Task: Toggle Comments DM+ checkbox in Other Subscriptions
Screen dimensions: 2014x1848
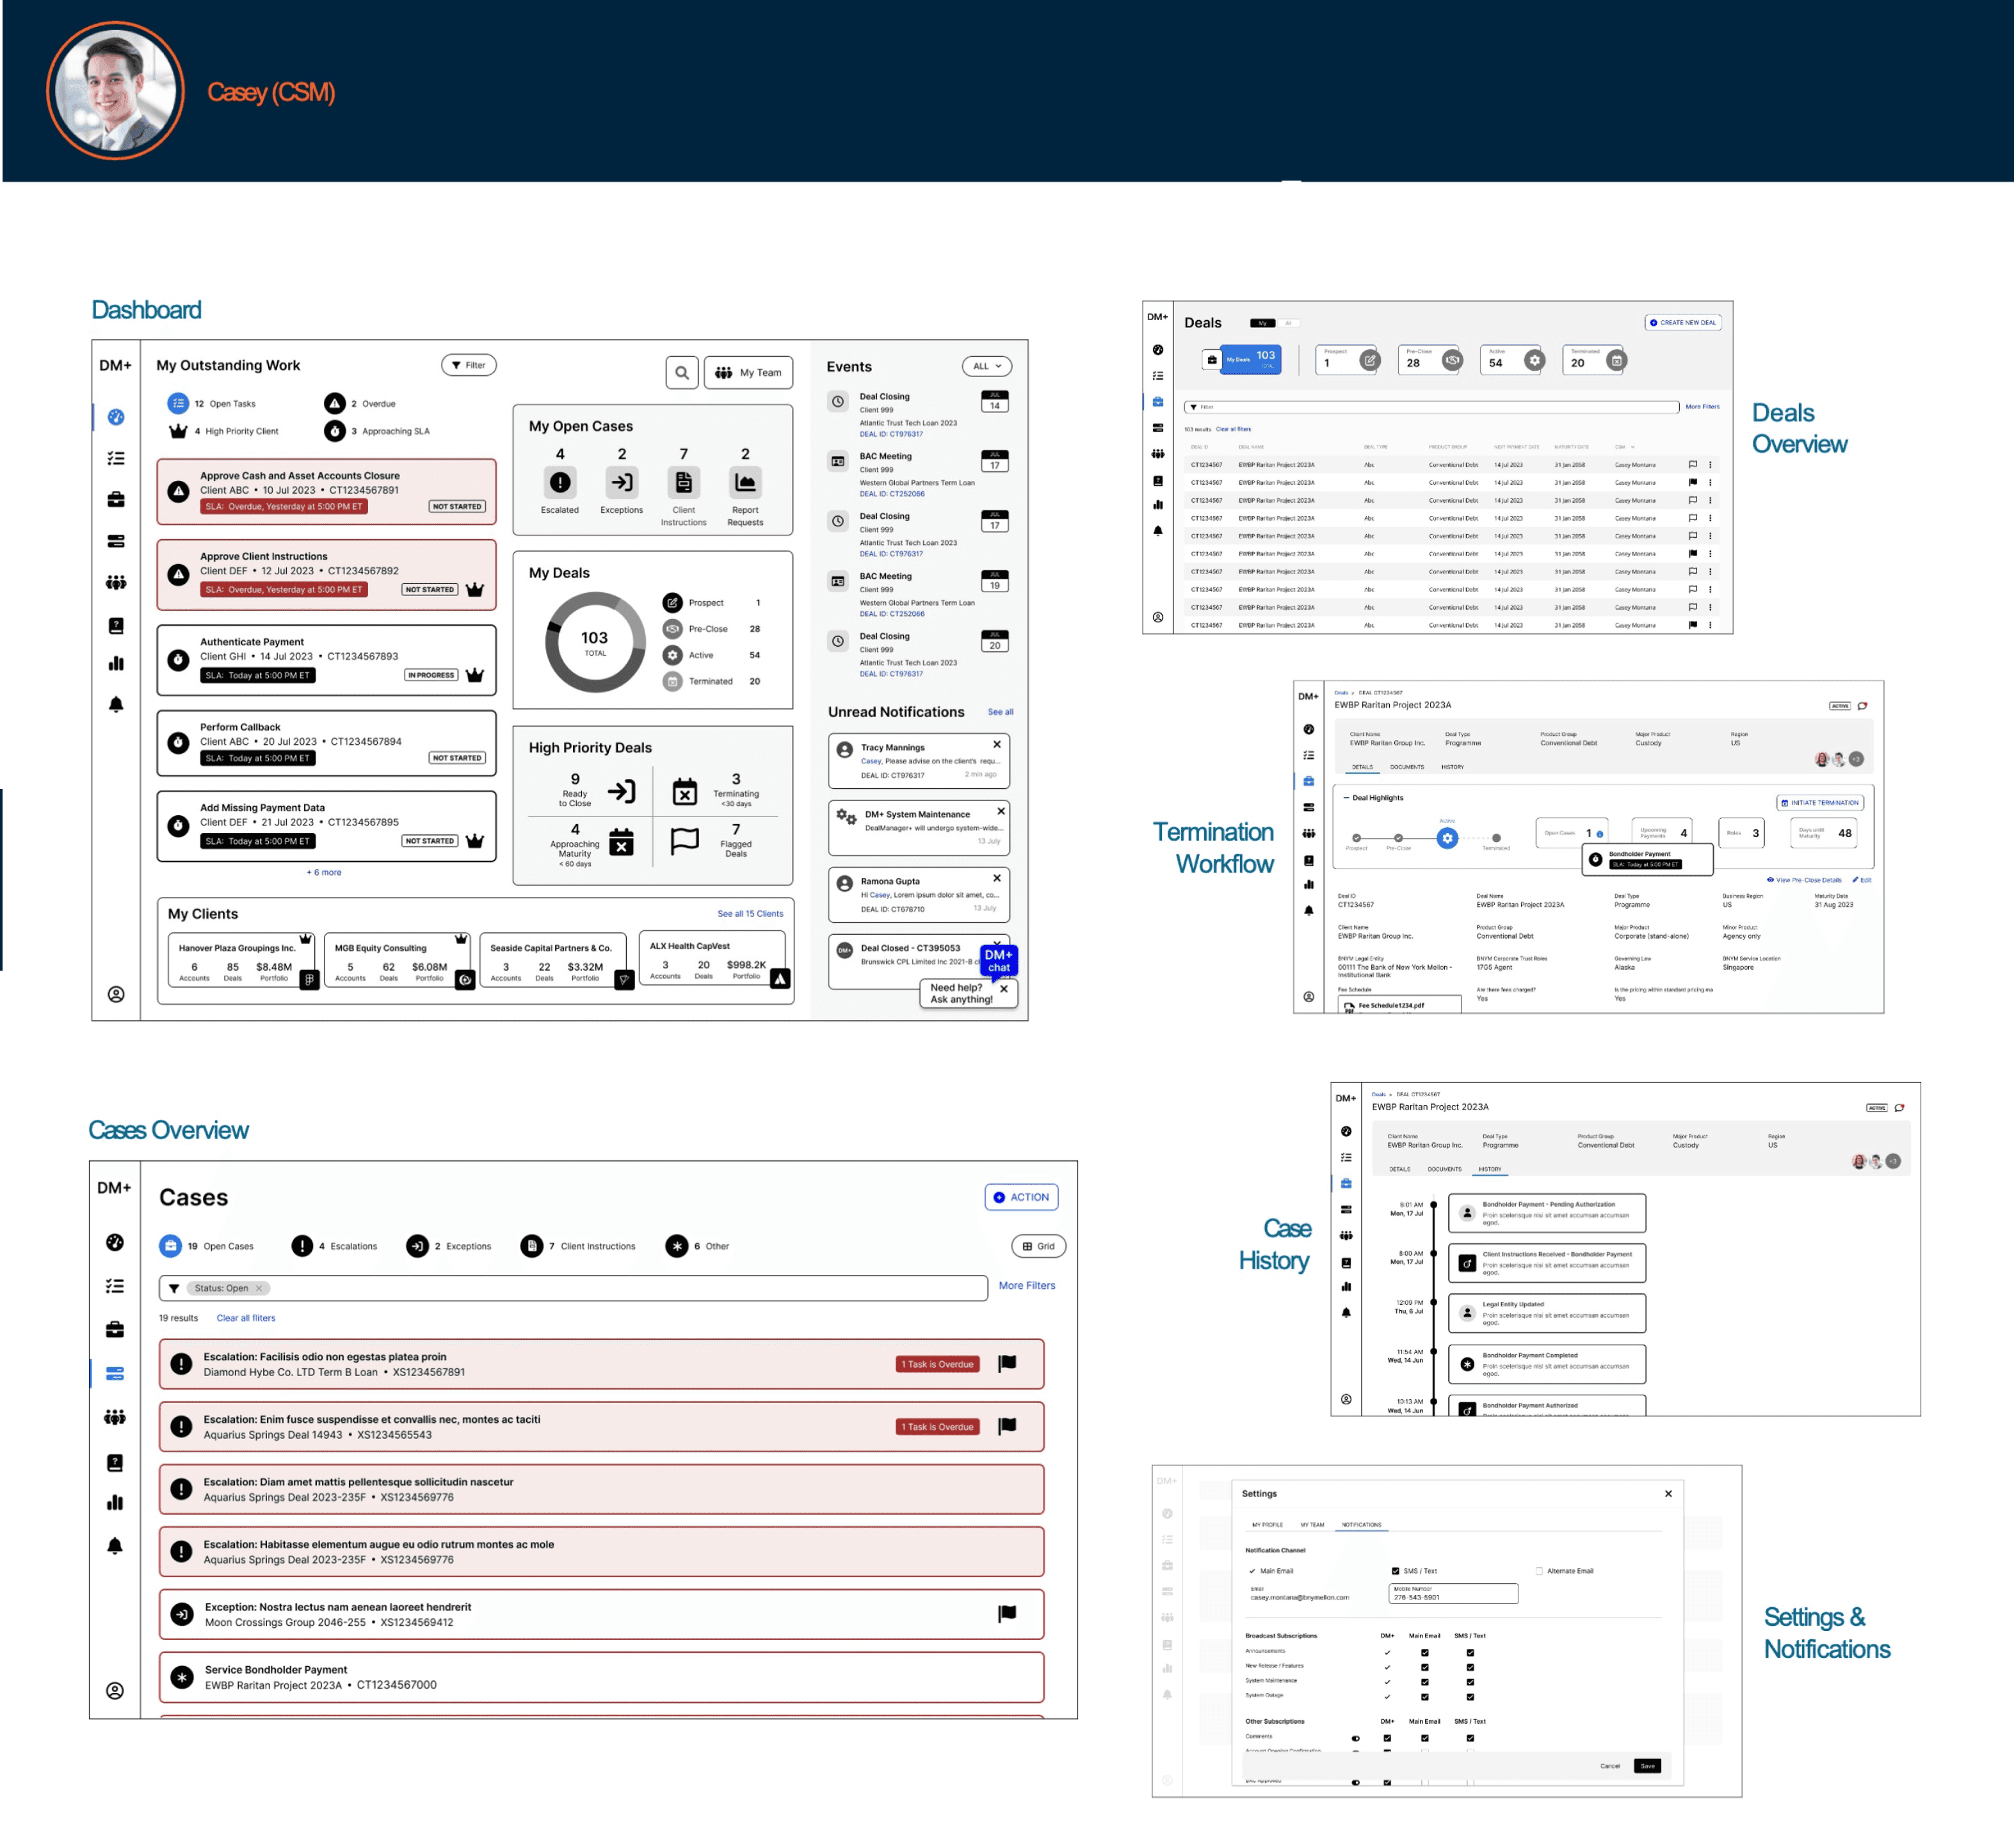Action: [1387, 1738]
